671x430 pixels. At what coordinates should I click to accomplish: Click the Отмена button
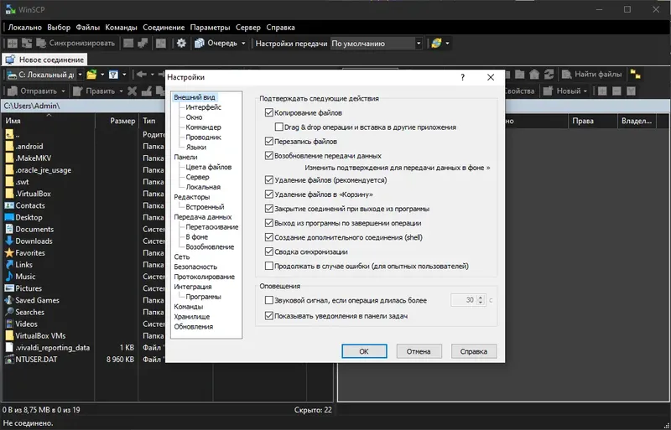[x=419, y=351]
